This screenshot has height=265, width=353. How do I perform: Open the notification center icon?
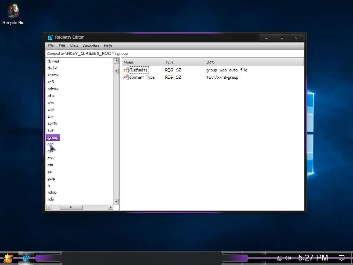tap(342, 258)
